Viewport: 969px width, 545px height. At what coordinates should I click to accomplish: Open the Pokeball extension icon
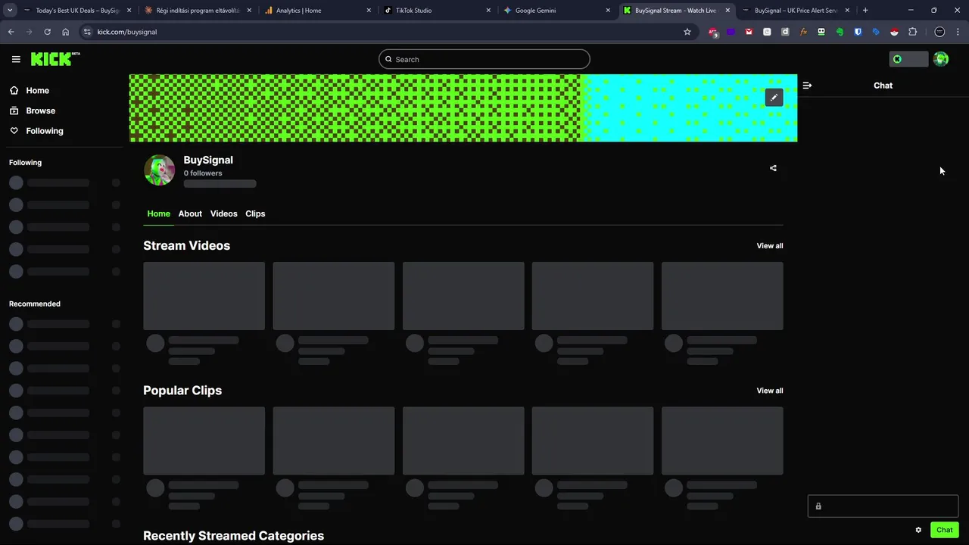(x=894, y=32)
